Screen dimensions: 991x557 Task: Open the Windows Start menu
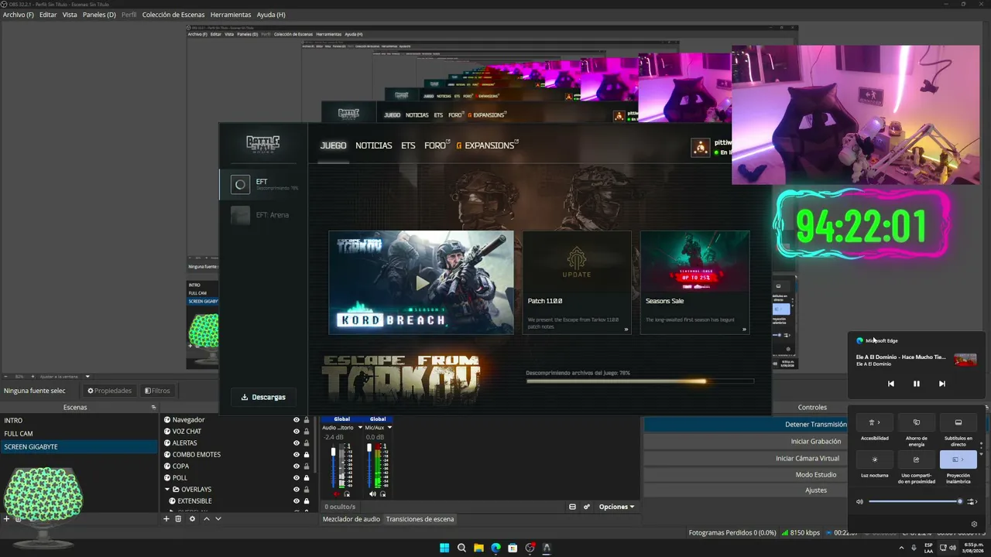pyautogui.click(x=444, y=548)
